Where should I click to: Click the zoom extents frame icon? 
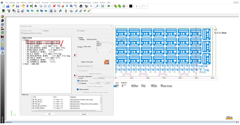click(102, 6)
